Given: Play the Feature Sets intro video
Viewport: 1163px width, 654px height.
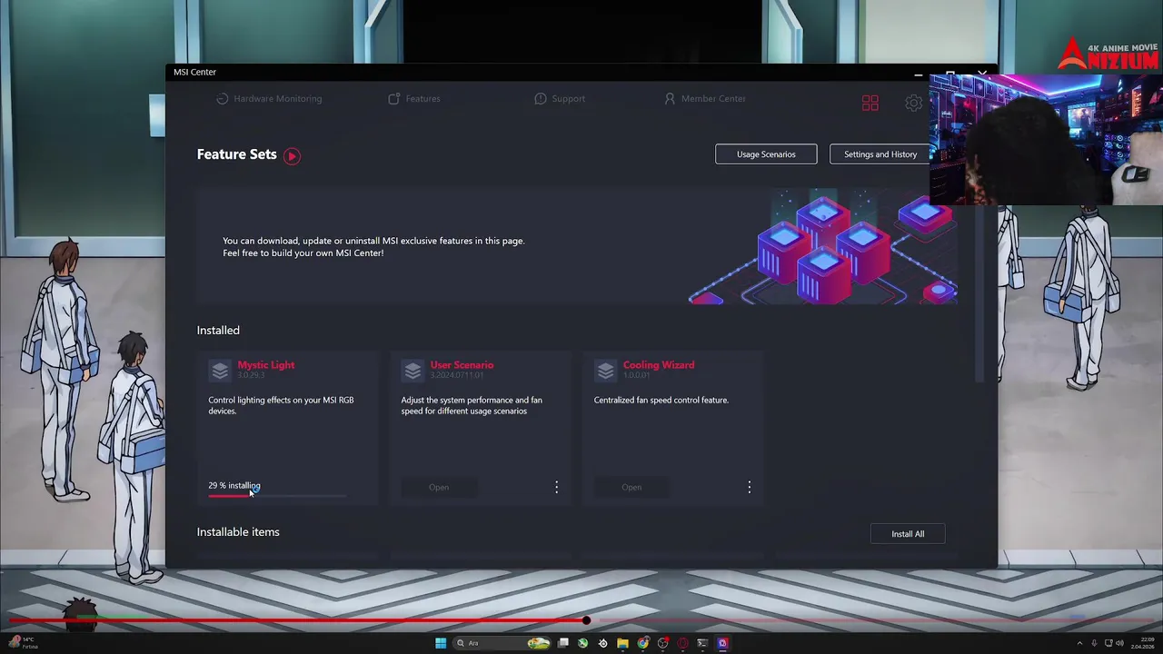Looking at the screenshot, I should tap(292, 155).
